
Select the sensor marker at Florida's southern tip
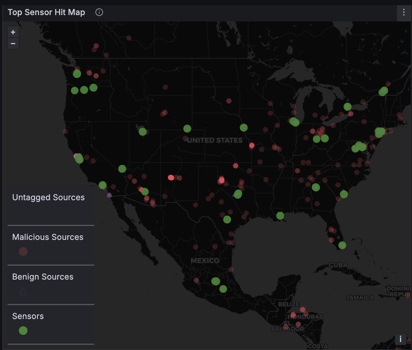pos(342,245)
